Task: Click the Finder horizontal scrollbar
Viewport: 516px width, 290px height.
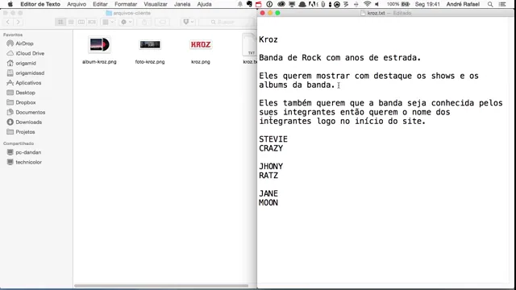Action: click(161, 286)
